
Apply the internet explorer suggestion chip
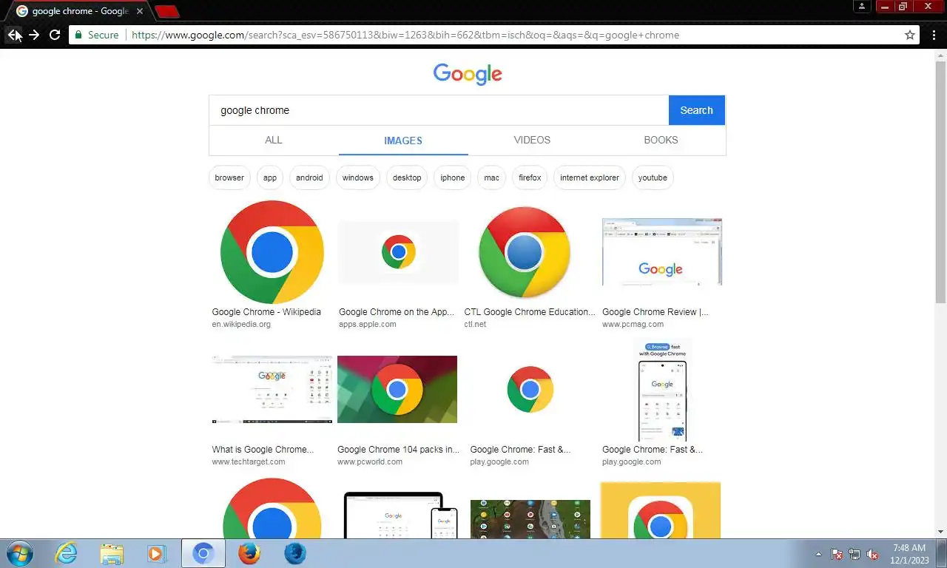pos(590,177)
